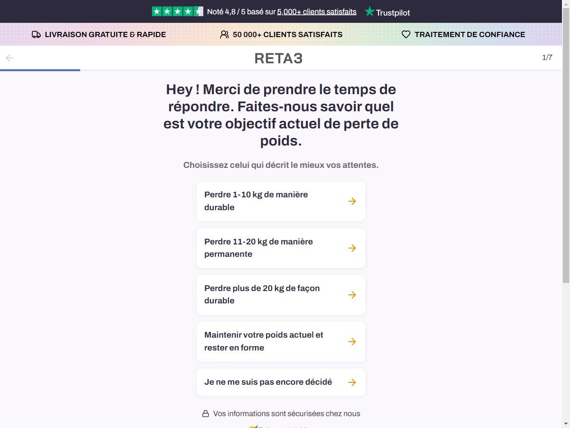This screenshot has width=570, height=428.
Task: Select Maintenir votre poids actuel option
Action: (x=281, y=341)
